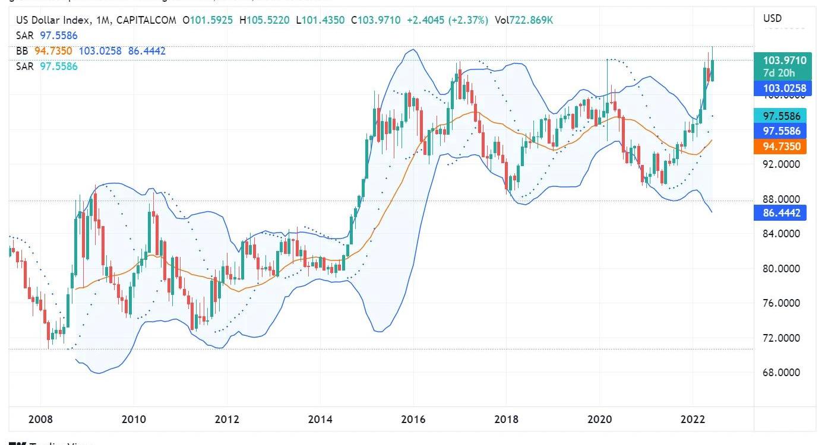825x445 pixels.
Task: Click the US Dollar Index symbol title
Action: click(53, 20)
